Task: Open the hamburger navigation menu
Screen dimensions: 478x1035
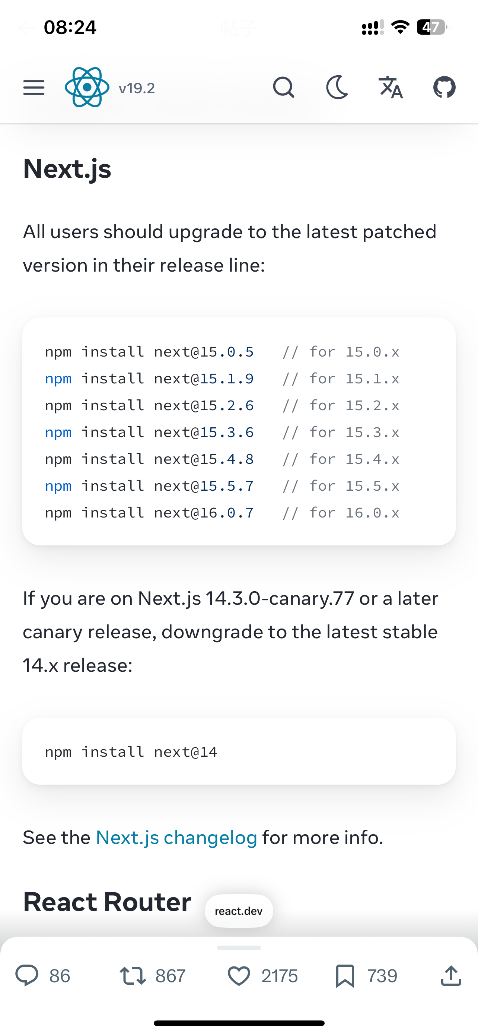Action: (34, 87)
